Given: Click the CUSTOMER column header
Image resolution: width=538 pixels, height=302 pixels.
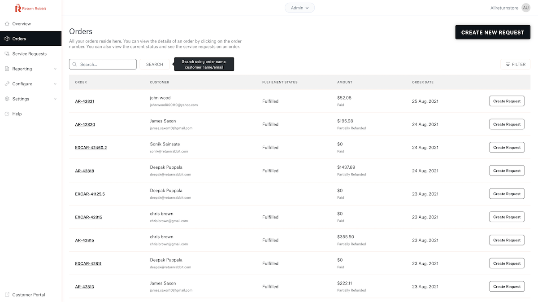Looking at the screenshot, I should (x=160, y=82).
